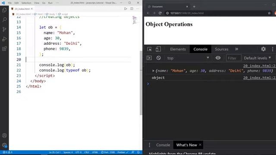Click the browser Back arrow
Screen dimensions: 276x155
click(x=148, y=13)
